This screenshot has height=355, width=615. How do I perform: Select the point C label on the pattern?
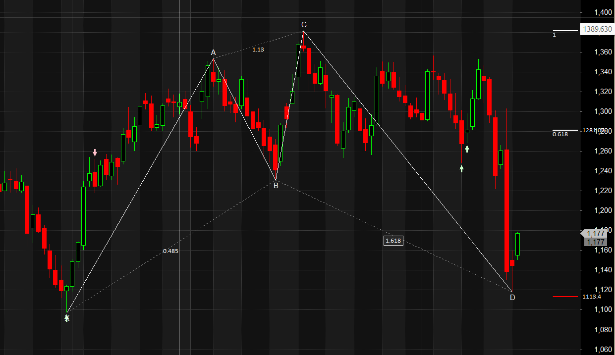(x=303, y=24)
